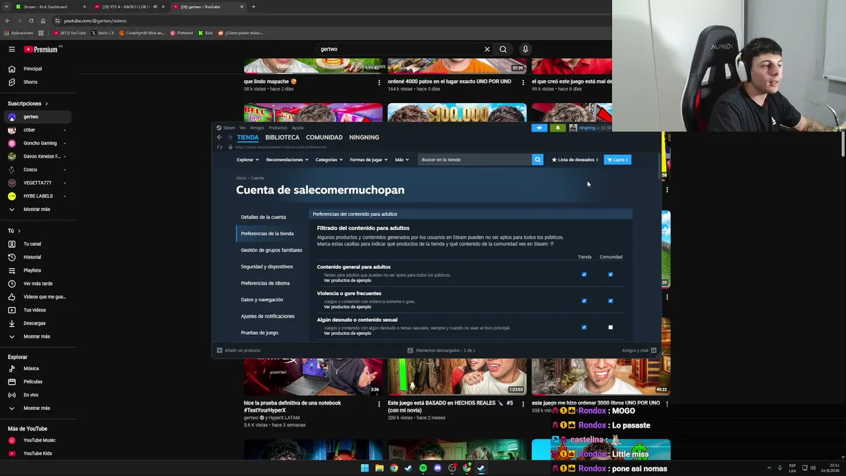846x476 pixels.
Task: Reload the page in Chrome
Action: [x=31, y=20]
